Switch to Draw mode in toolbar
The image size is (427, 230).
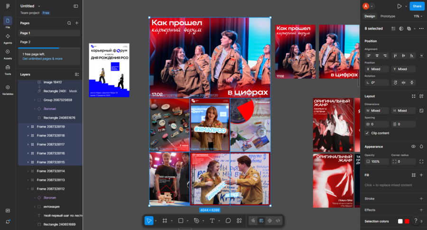click(253, 221)
